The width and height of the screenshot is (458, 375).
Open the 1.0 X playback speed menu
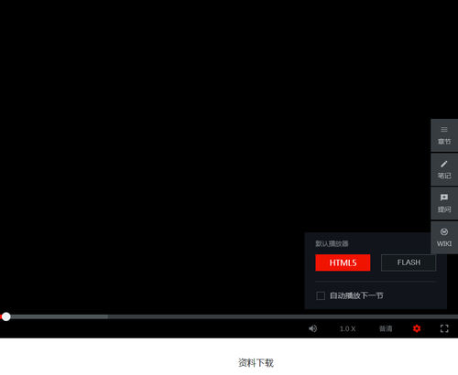(347, 328)
